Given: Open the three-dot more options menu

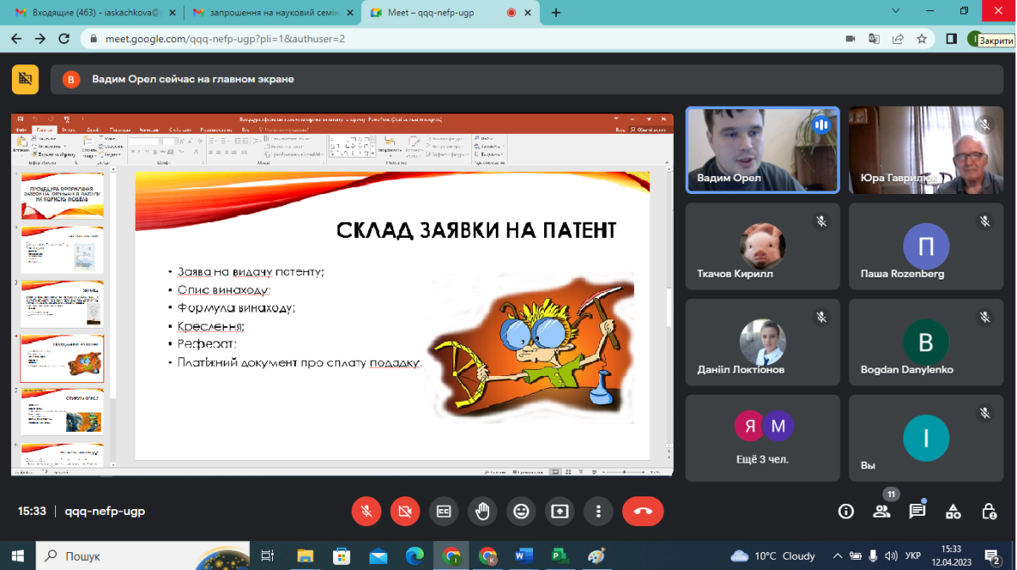Looking at the screenshot, I should [x=598, y=512].
